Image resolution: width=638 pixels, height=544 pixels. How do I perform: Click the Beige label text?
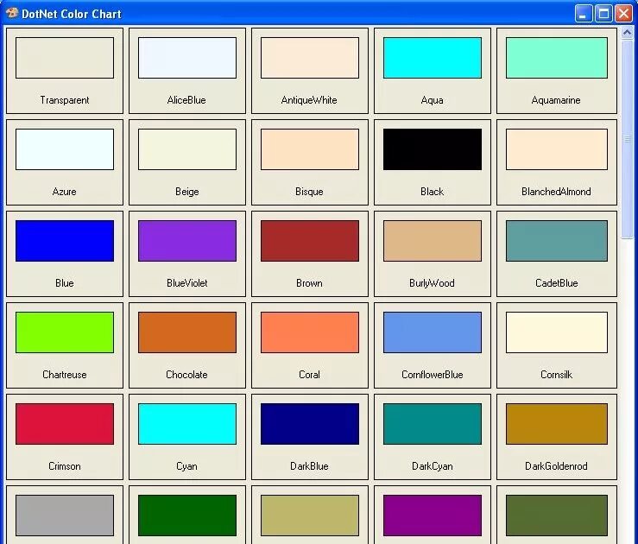pyautogui.click(x=187, y=192)
